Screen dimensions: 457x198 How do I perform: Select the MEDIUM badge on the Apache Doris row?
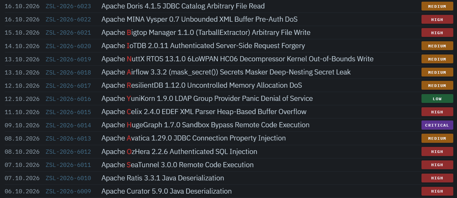(437, 6)
